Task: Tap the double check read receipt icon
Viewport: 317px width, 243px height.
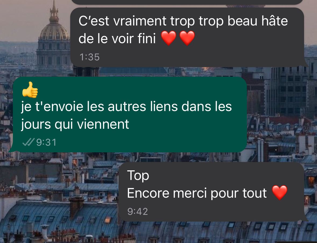Action: 28,142
